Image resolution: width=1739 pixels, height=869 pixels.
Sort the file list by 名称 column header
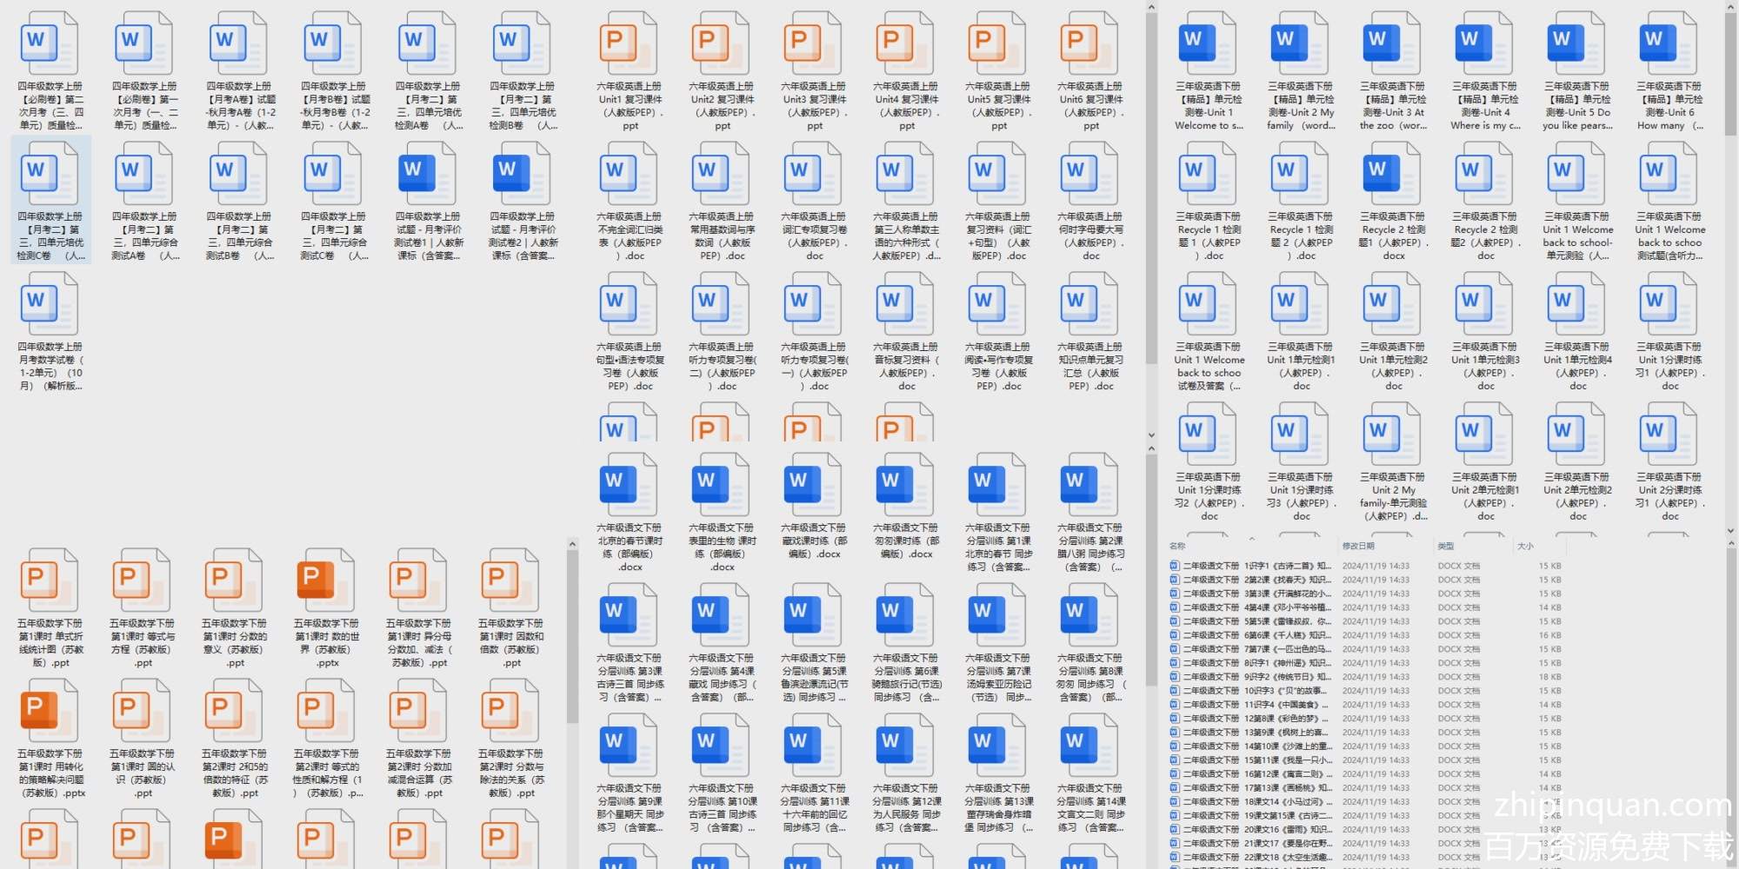pyautogui.click(x=1178, y=547)
